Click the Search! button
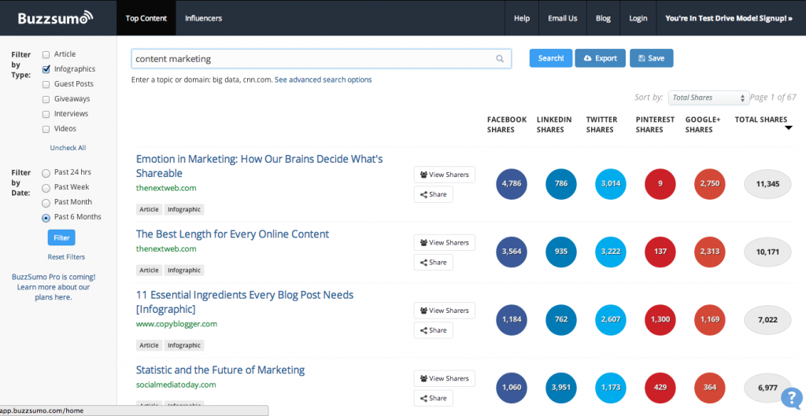 tap(550, 58)
